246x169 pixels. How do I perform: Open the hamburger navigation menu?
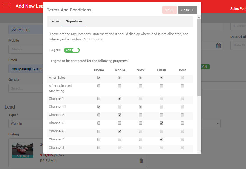tap(6, 6)
